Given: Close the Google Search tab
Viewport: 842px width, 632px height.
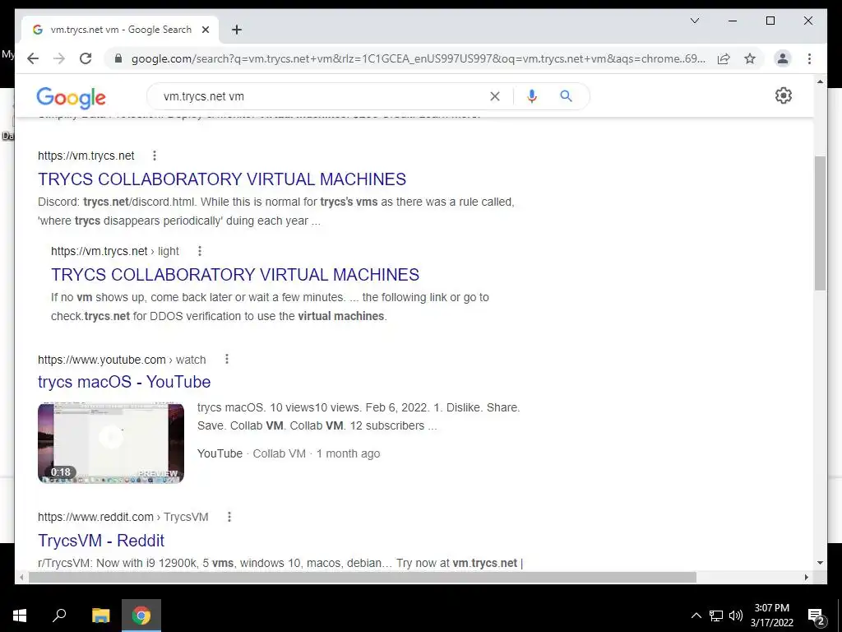Looking at the screenshot, I should [205, 30].
